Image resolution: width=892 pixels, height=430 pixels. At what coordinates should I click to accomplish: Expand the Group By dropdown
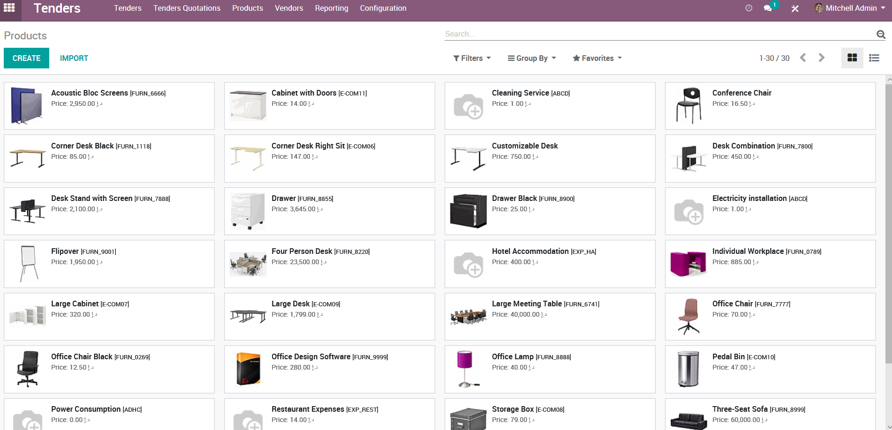pos(532,58)
